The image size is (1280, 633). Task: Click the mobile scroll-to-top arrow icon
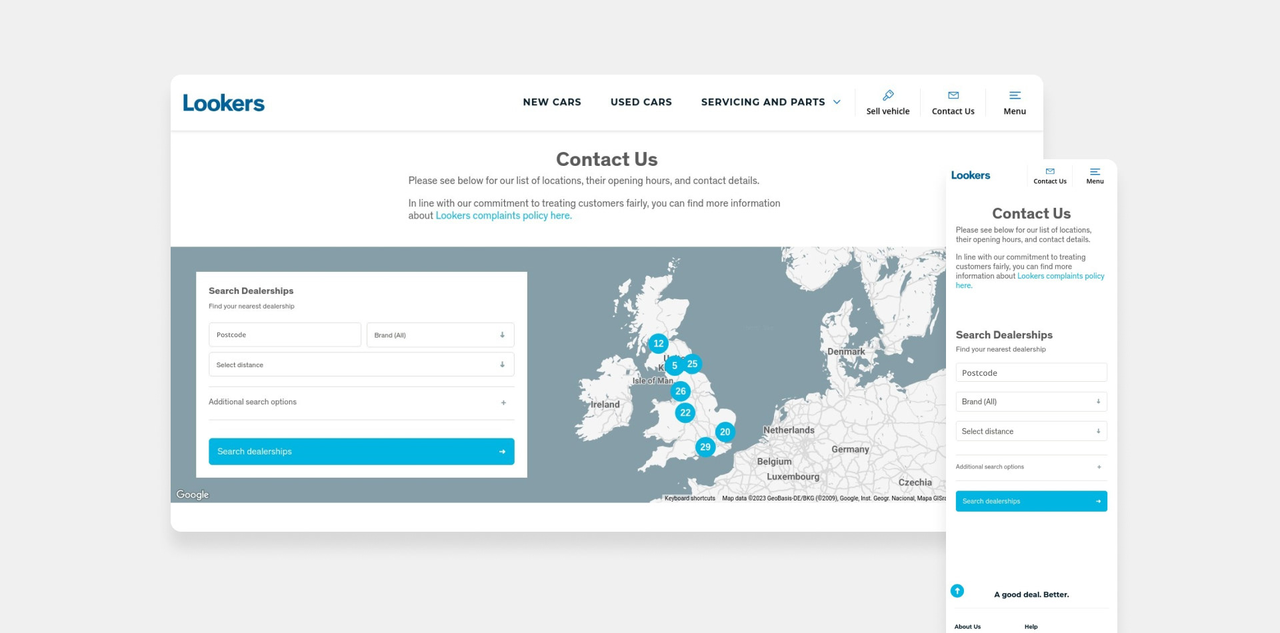click(957, 591)
